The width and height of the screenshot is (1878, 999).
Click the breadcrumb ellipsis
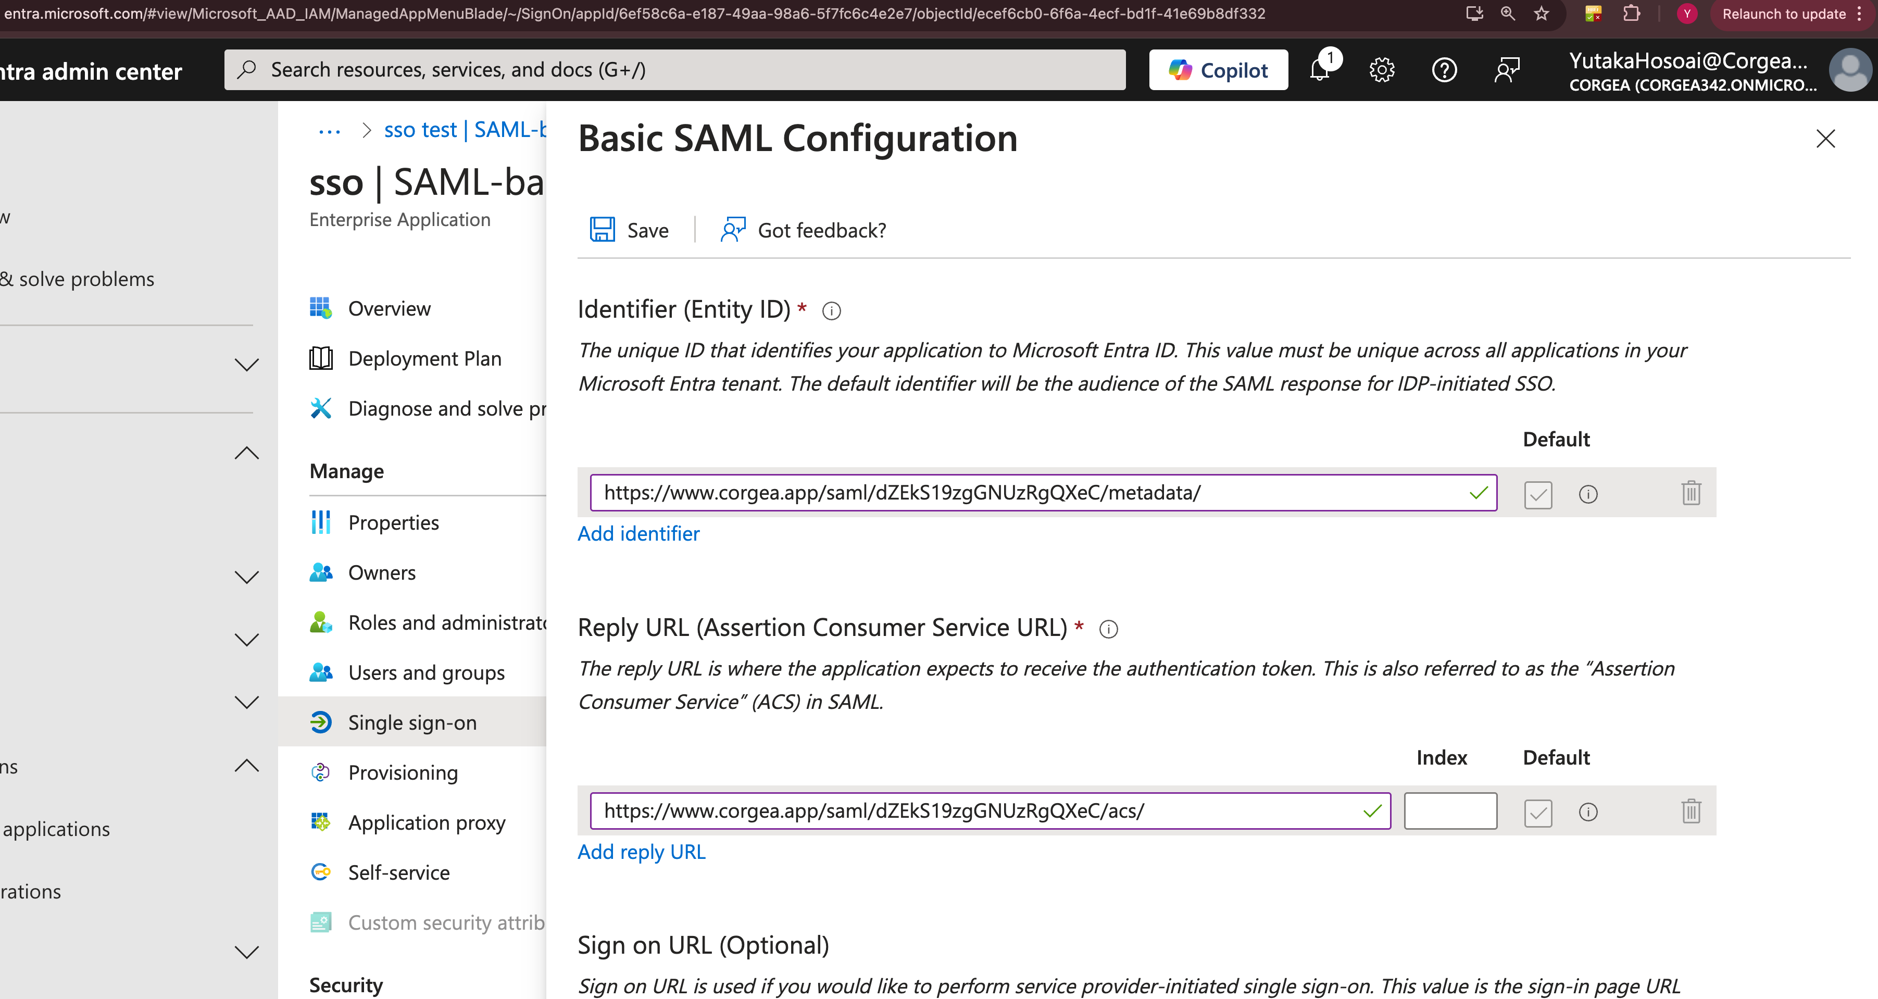pos(330,131)
